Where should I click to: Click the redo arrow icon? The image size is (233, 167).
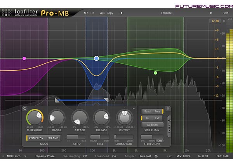[92, 13]
